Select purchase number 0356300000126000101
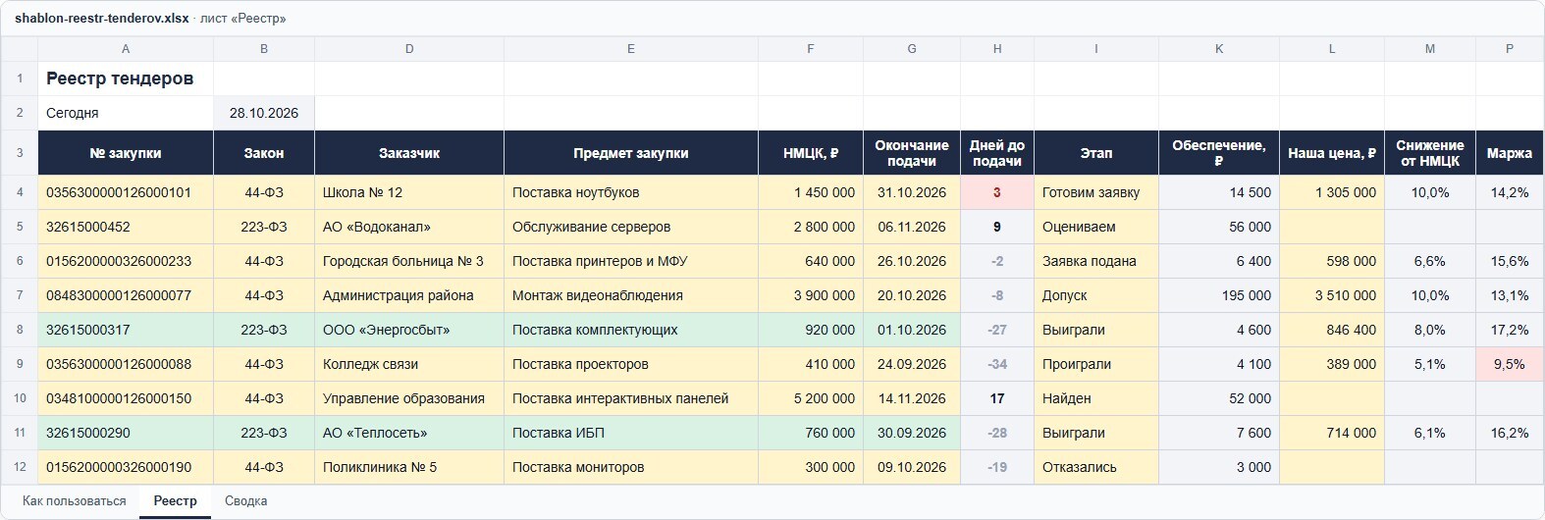 pyautogui.click(x=126, y=192)
